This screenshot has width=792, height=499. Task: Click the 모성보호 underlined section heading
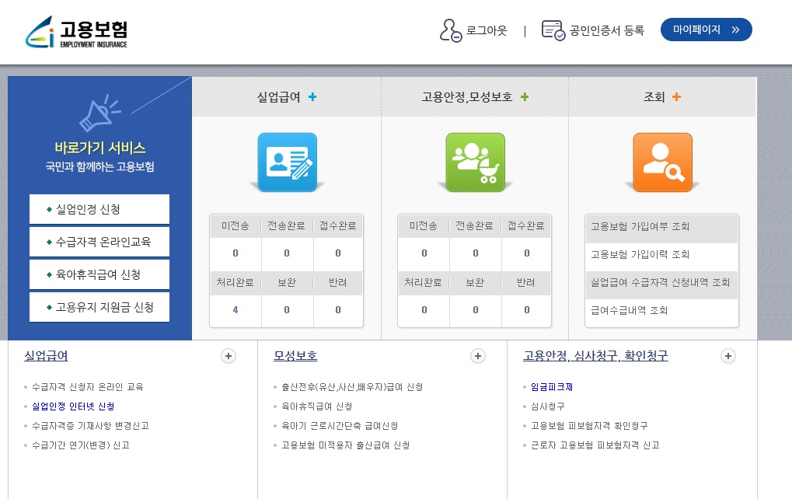click(295, 355)
